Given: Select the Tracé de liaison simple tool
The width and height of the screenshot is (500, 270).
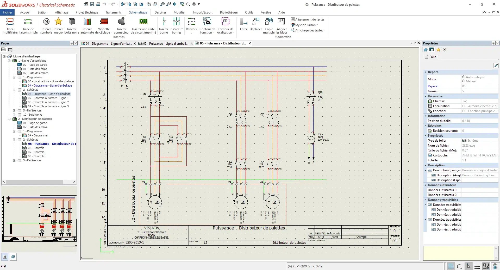Looking at the screenshot, I should tap(28, 25).
